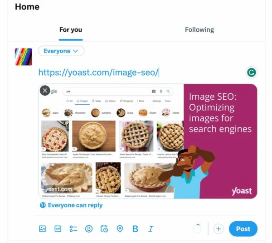The image size is (272, 243).
Task: Click the media image upload icon
Action: (x=42, y=229)
